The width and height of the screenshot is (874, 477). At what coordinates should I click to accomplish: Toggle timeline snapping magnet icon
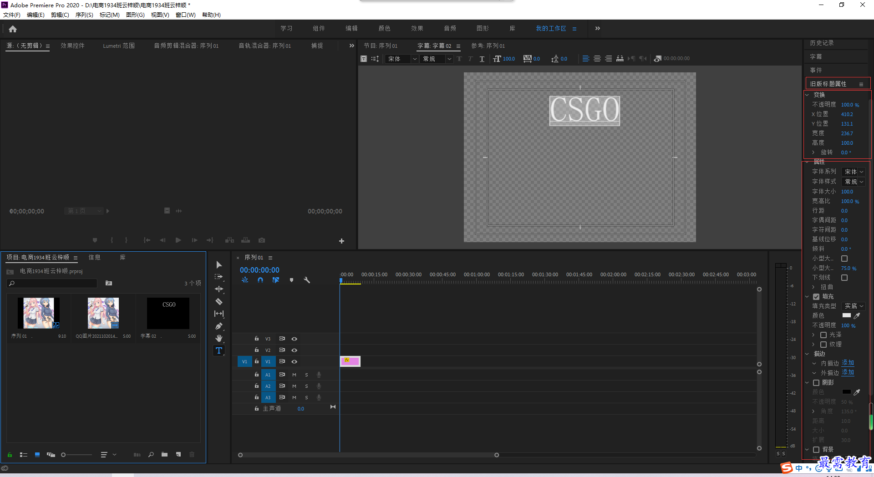pos(260,280)
